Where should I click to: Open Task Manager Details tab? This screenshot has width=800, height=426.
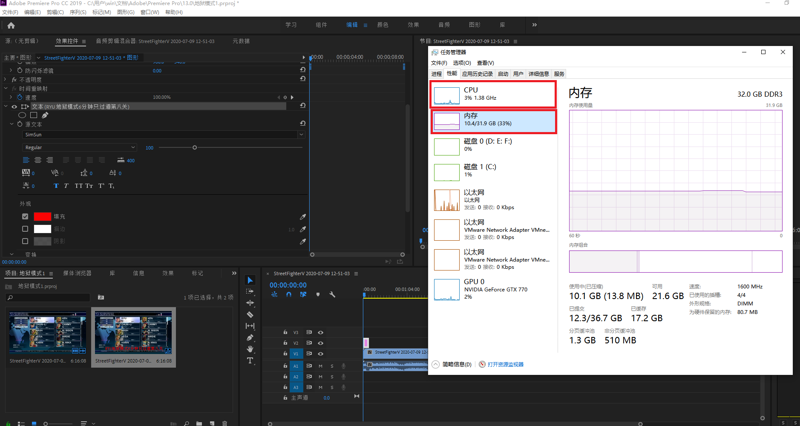tap(538, 74)
